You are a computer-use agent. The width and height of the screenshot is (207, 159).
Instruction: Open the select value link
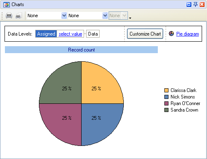[x=71, y=34]
